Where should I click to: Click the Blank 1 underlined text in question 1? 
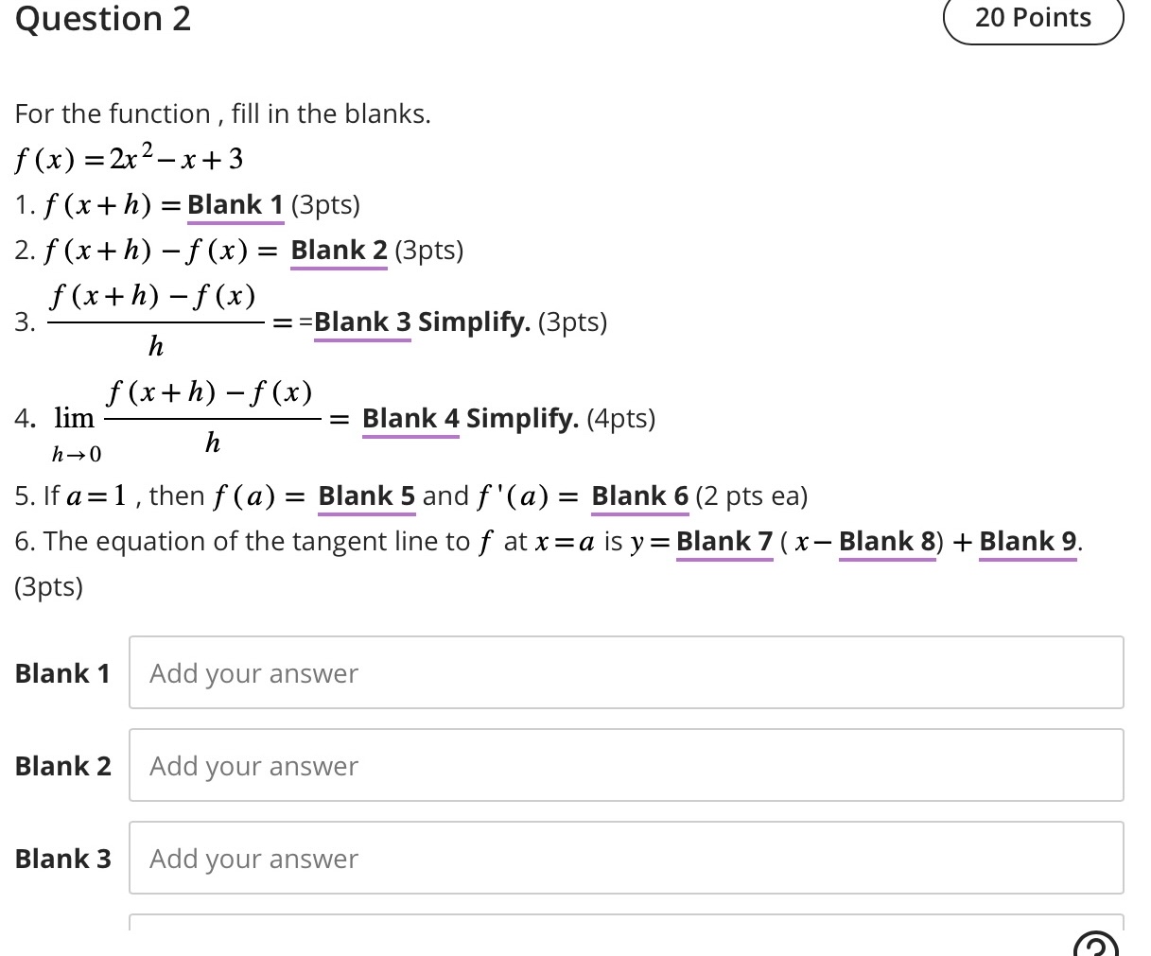(235, 204)
